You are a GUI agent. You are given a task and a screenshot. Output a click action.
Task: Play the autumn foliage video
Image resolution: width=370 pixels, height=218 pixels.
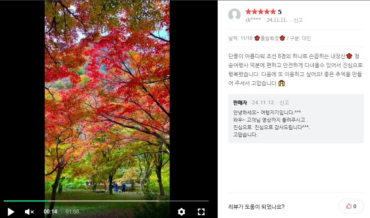(x=11, y=211)
